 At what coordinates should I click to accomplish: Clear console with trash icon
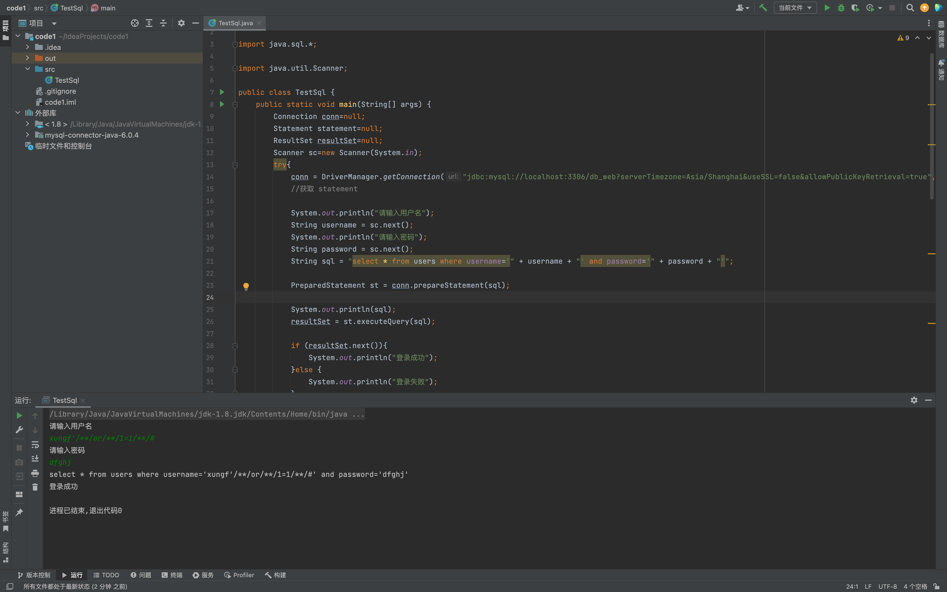click(x=35, y=487)
